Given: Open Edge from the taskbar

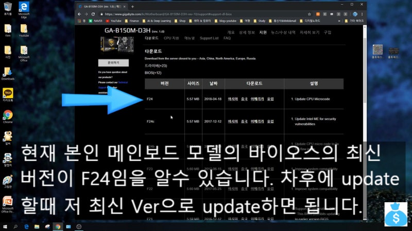Looking at the screenshot, I should (26, 226).
